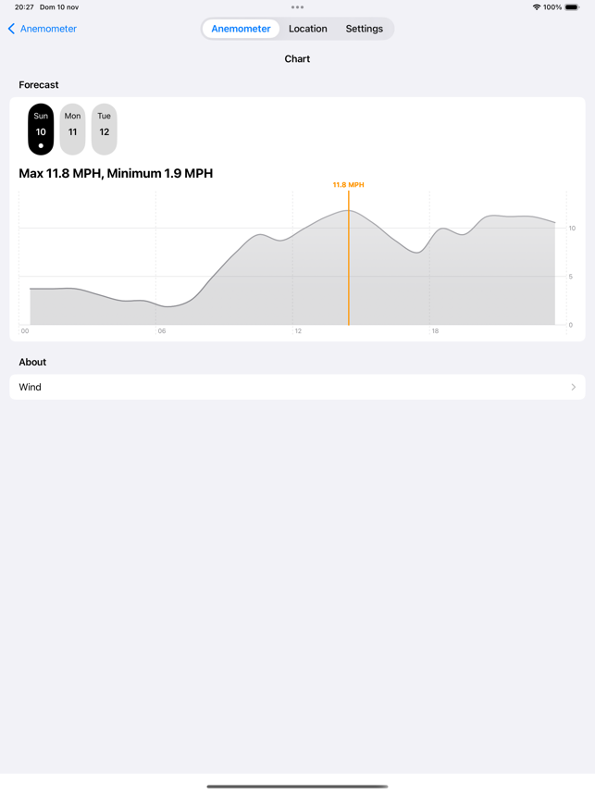Tap the battery indicator icon
This screenshot has width=595, height=793.
click(x=572, y=7)
